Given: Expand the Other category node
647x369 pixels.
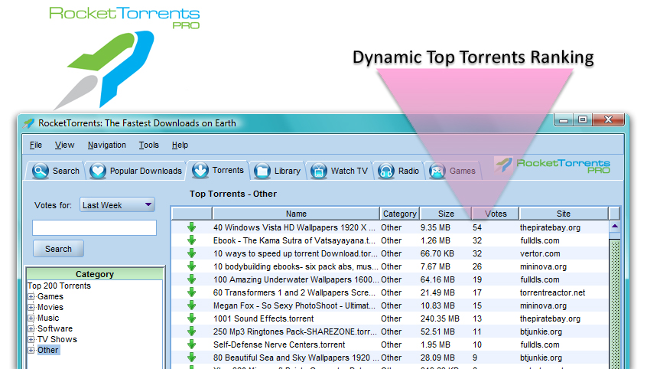Looking at the screenshot, I should point(31,351).
